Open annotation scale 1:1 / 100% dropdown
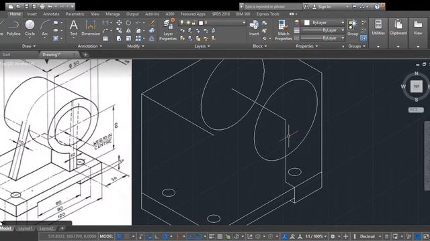430x241 pixels. 316,236
